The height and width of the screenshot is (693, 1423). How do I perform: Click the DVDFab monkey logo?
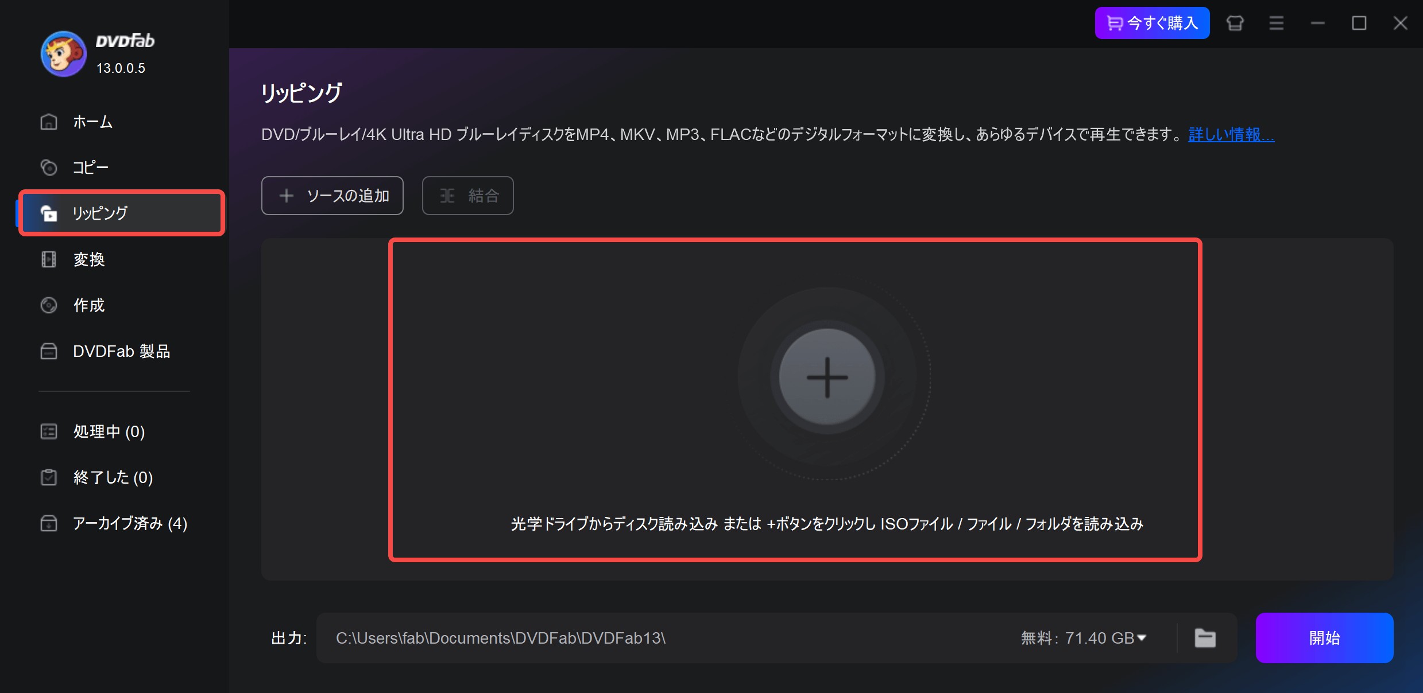tap(63, 54)
